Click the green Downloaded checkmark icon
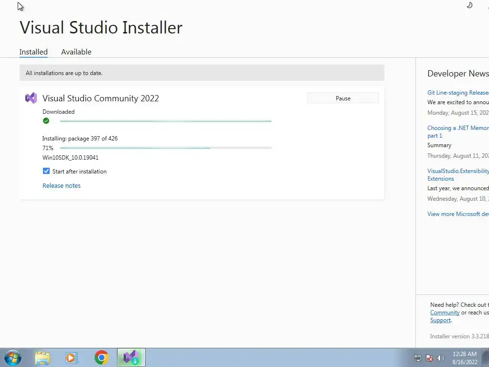489x367 pixels. [46, 121]
